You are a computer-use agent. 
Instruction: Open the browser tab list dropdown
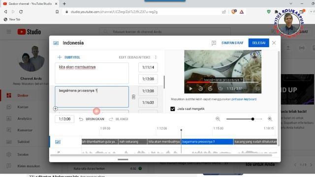(291, 3)
